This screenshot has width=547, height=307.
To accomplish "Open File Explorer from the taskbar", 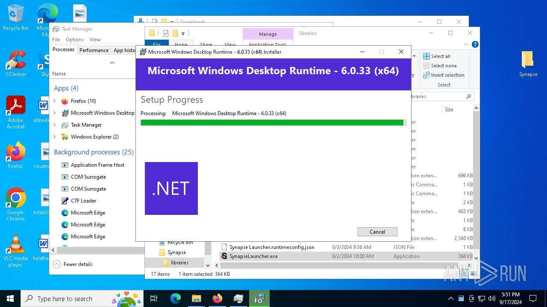I will pyautogui.click(x=196, y=298).
